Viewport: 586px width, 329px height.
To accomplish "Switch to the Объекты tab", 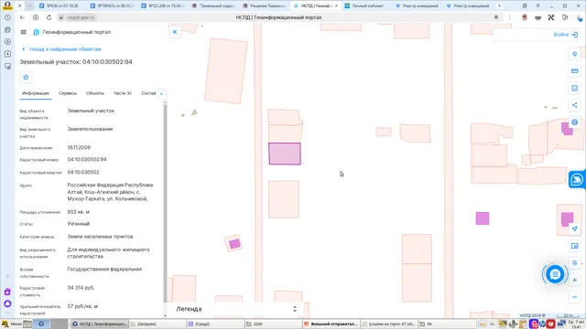I will tap(95, 93).
